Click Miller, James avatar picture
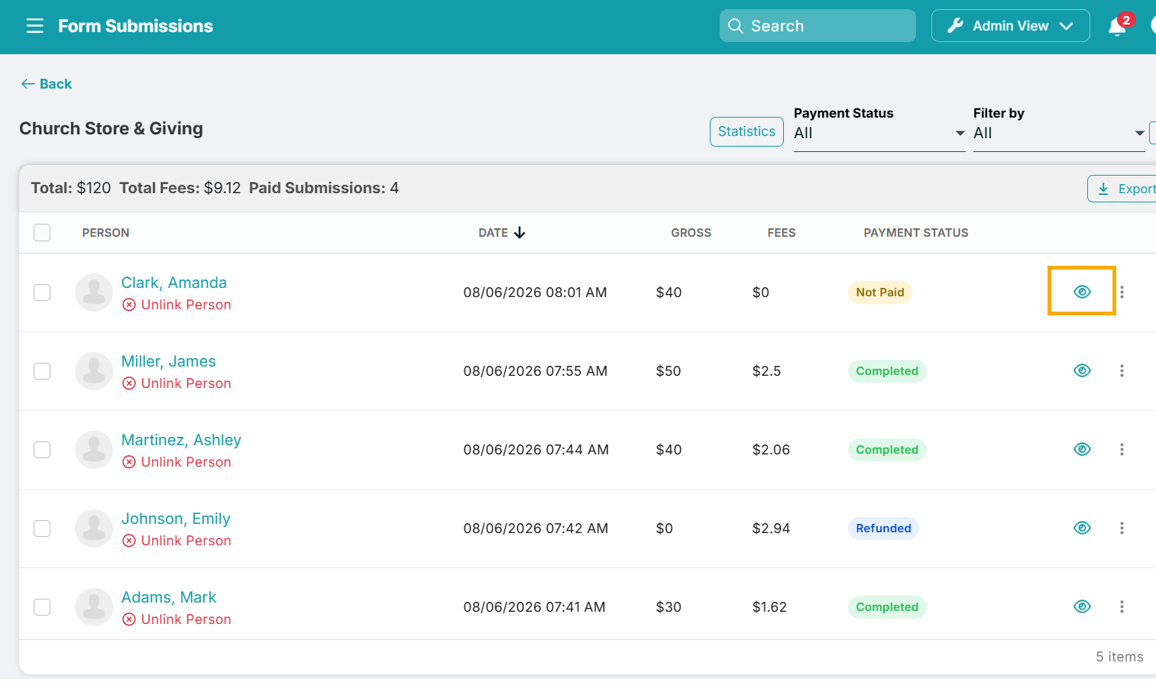 coord(94,371)
